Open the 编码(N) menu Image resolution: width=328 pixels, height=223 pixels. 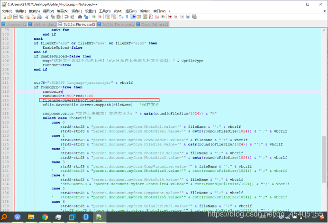click(63, 11)
